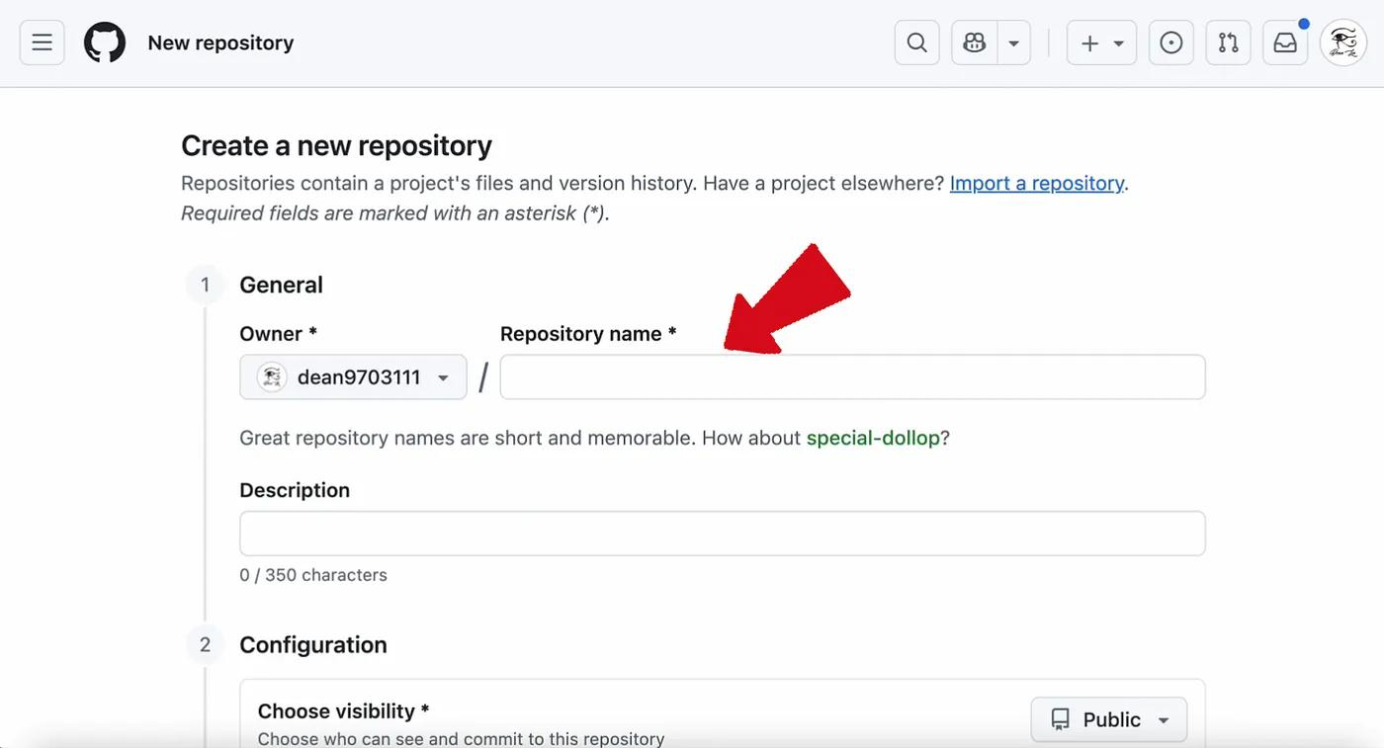Select the 'Configuration' section heading
The height and width of the screenshot is (748, 1384).
313,645
